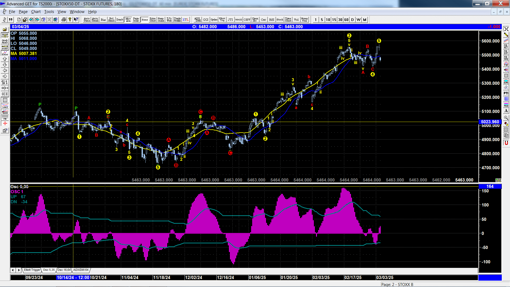
Task: Click the FIB TIME tool in right sidebar
Action: [506, 58]
